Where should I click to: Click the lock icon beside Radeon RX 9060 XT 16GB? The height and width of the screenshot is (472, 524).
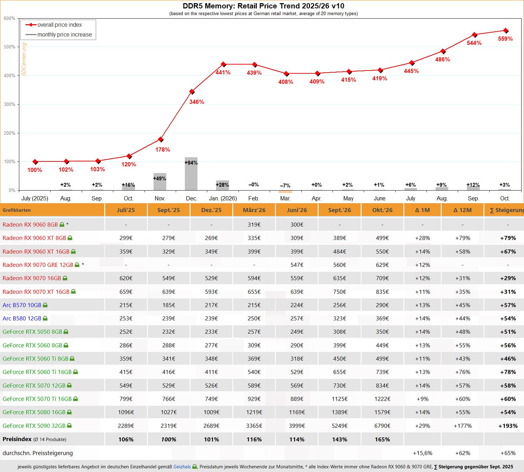click(x=73, y=252)
